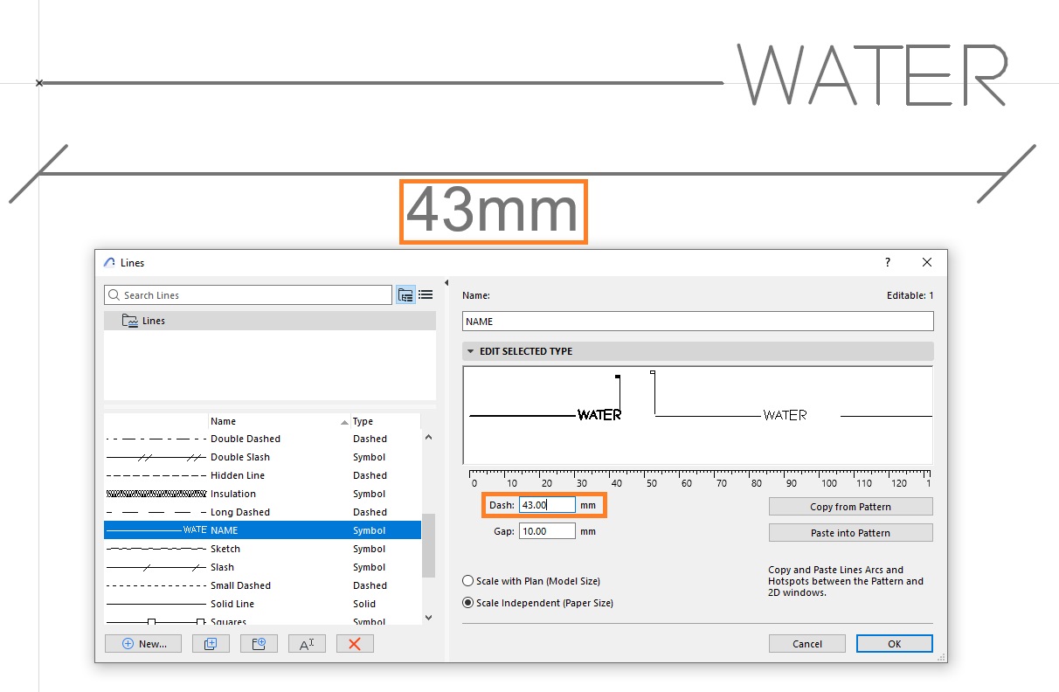Click the line list scroll down arrow

428,618
